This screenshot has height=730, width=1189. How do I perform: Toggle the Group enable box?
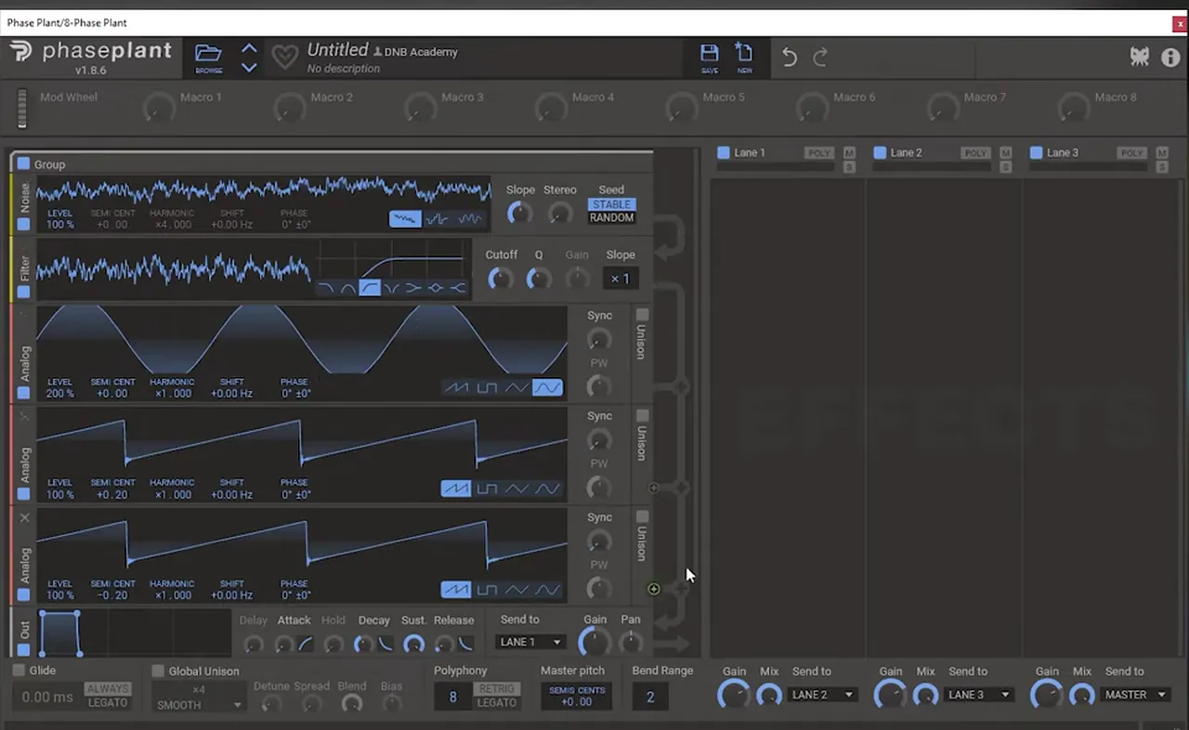click(x=23, y=163)
